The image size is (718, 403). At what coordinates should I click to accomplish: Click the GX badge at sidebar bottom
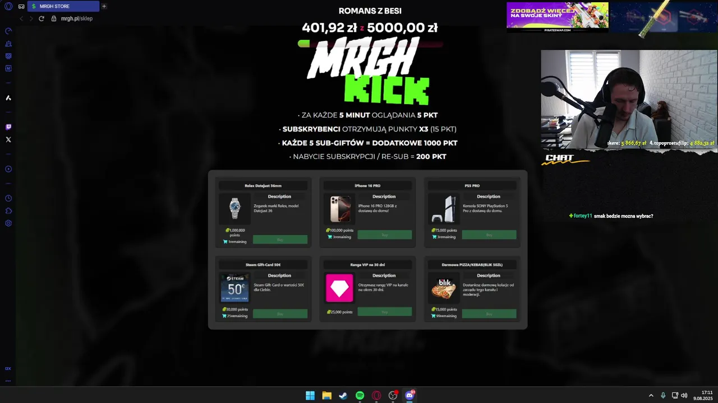pyautogui.click(x=8, y=368)
